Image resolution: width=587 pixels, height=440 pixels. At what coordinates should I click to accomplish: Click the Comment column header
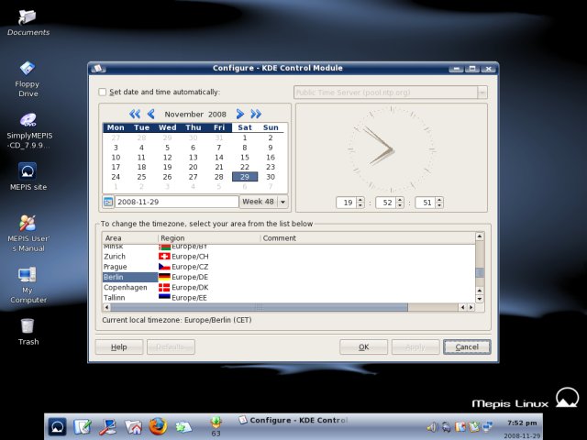pos(367,238)
